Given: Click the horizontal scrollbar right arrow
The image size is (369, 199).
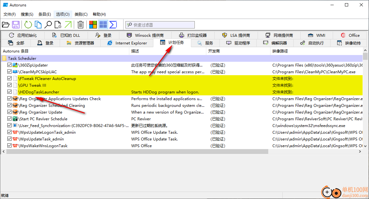Looking at the screenshot, I should (x=360, y=152).
